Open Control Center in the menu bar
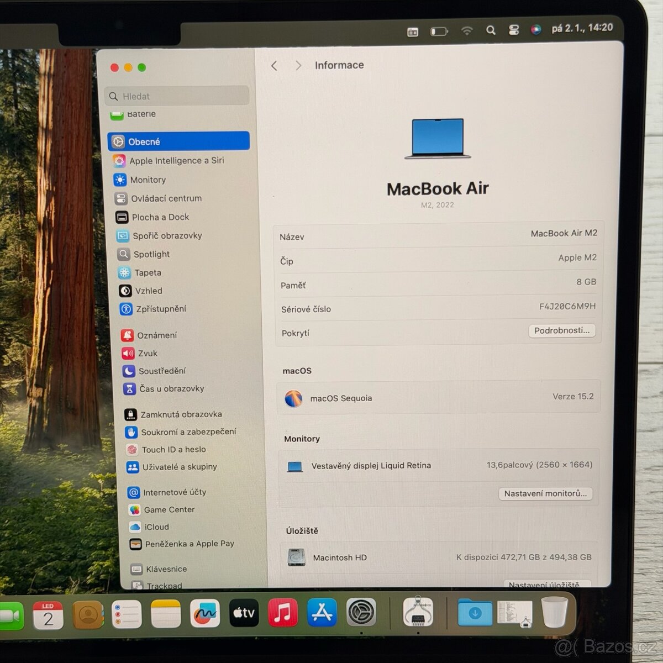Screen dimensions: 663x663 point(513,30)
